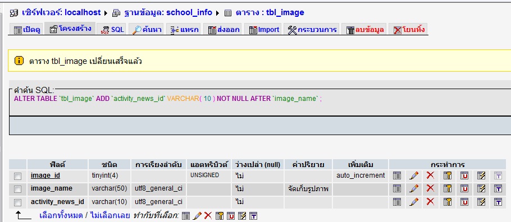Screen dimensions: 511x222
Task: Edit selected fields pencil beside ทำกับที่เลือก
Action: point(197,216)
